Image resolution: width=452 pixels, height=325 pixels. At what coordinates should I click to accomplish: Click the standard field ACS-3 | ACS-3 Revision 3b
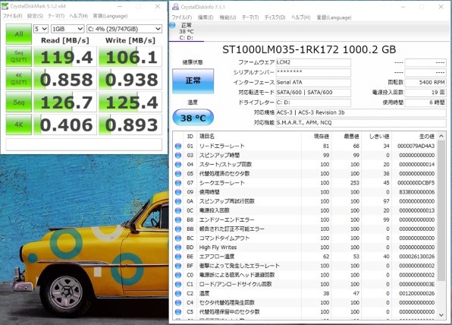(x=361, y=112)
